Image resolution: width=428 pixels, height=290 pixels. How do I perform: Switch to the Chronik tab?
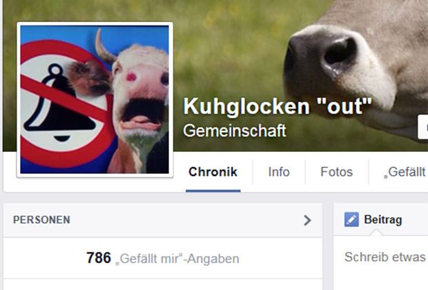(x=213, y=172)
